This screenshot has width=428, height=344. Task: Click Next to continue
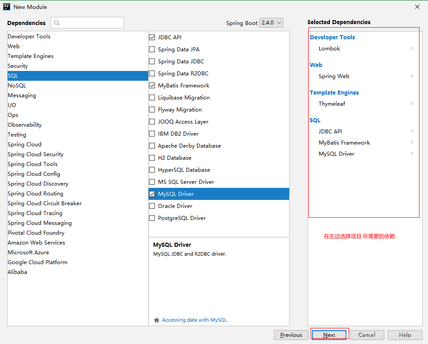[x=329, y=335]
